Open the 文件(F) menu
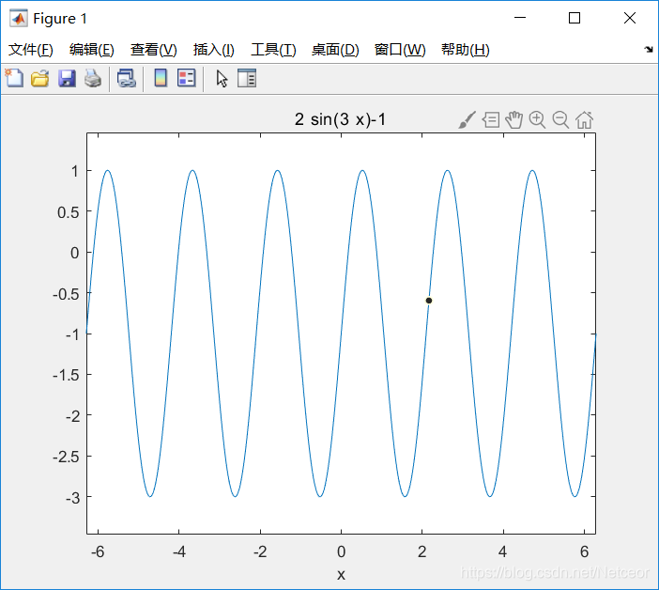 click(31, 50)
